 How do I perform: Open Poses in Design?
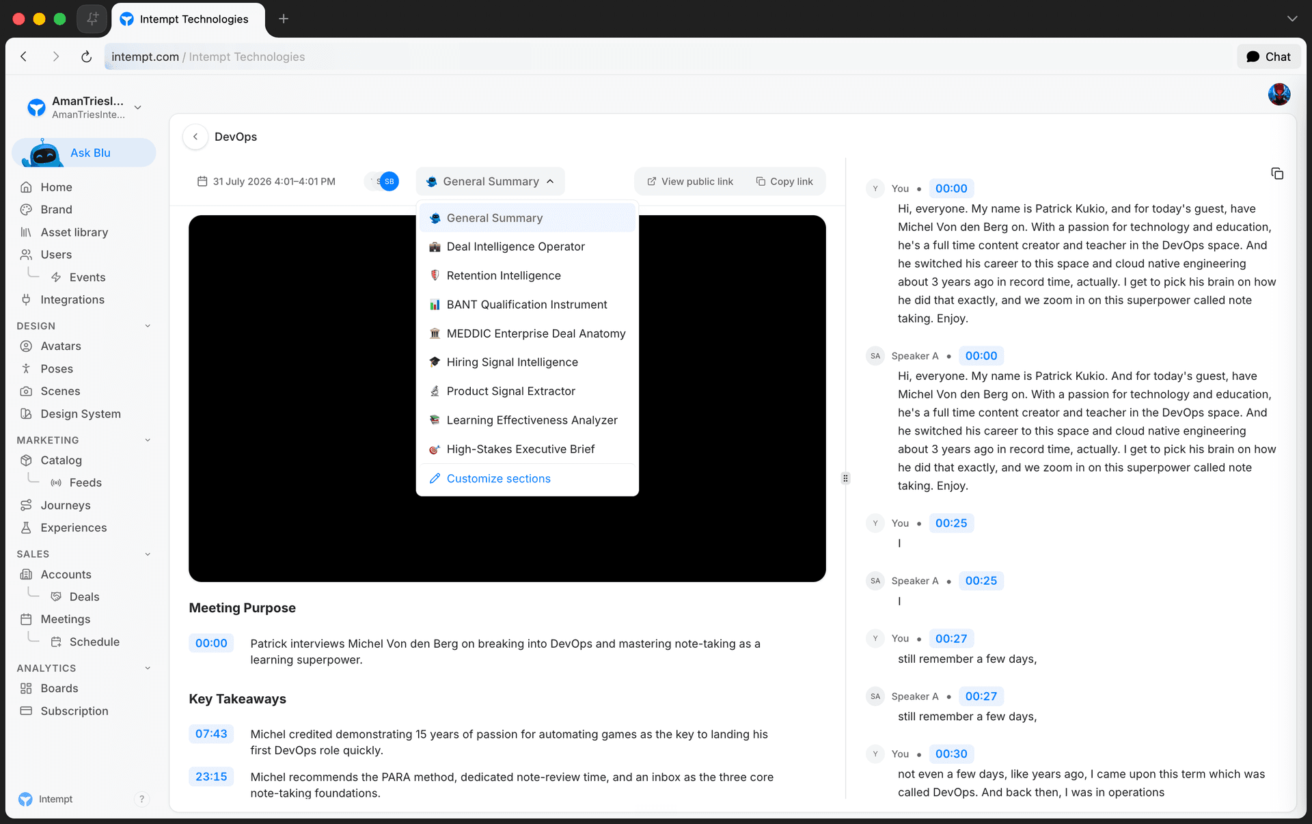[x=57, y=369]
